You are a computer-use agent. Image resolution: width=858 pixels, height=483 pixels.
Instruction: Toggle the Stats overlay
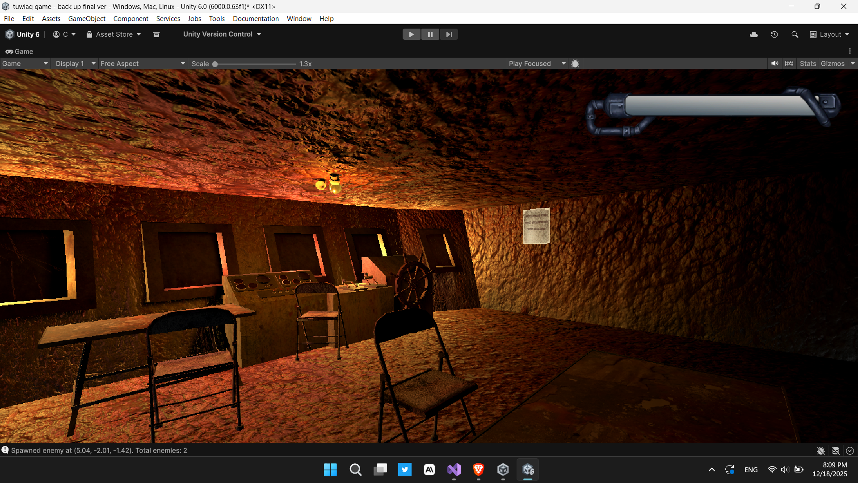pos(808,64)
